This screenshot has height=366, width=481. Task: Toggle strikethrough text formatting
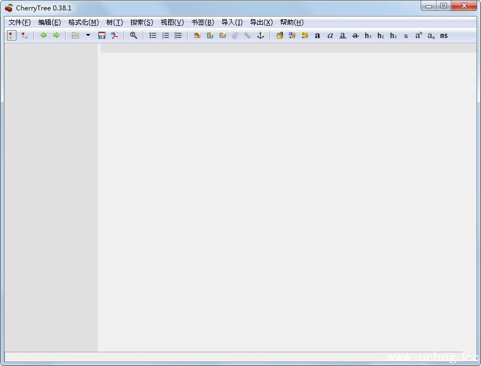tap(355, 36)
